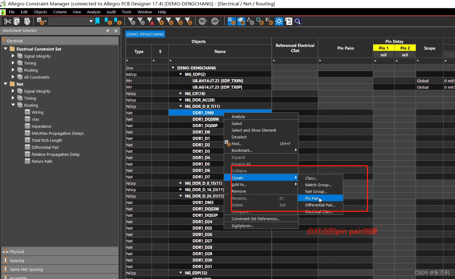The width and height of the screenshot is (455, 279).
Task: Click the Name column filter field
Action: (x=220, y=61)
